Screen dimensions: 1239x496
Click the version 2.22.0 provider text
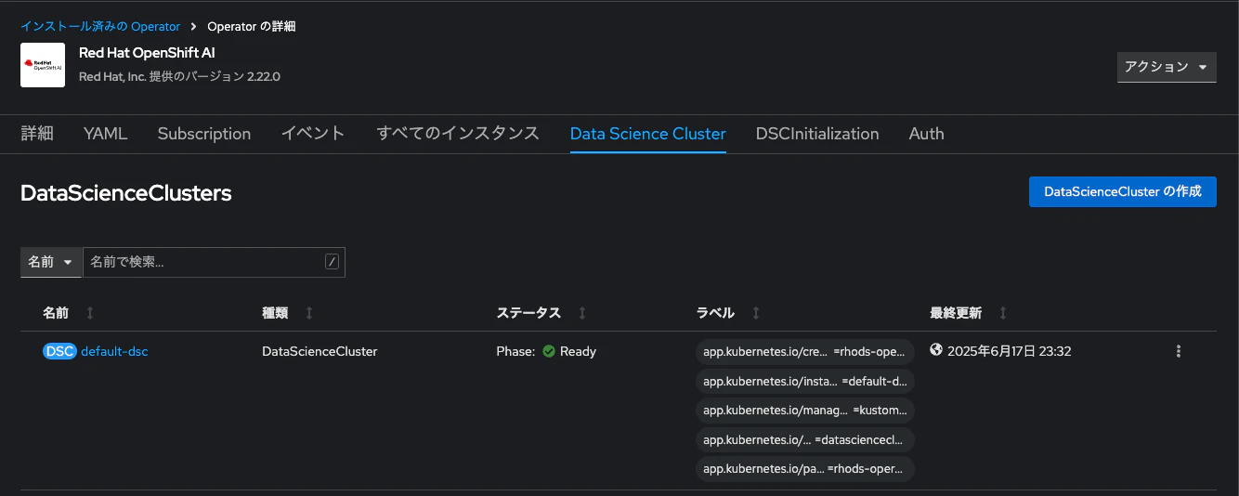point(179,76)
